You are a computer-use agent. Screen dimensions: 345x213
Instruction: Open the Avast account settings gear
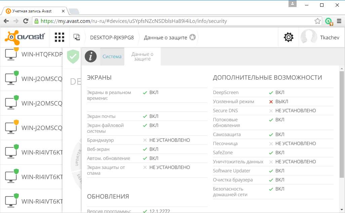click(288, 37)
